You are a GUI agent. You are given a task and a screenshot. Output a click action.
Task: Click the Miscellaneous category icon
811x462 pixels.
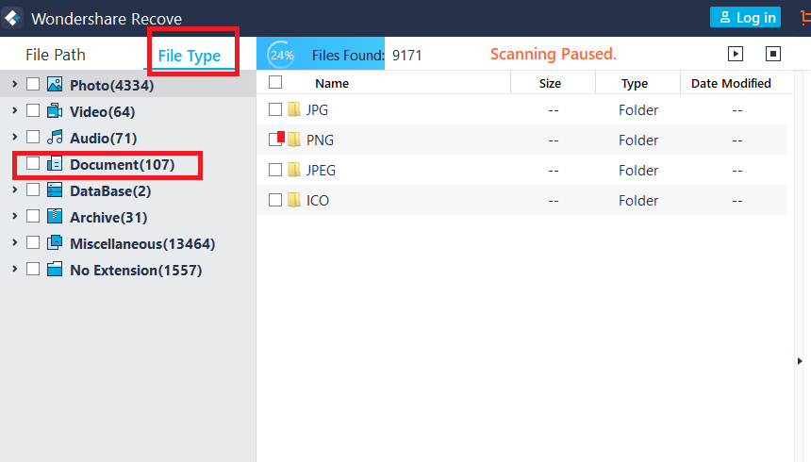pos(55,242)
